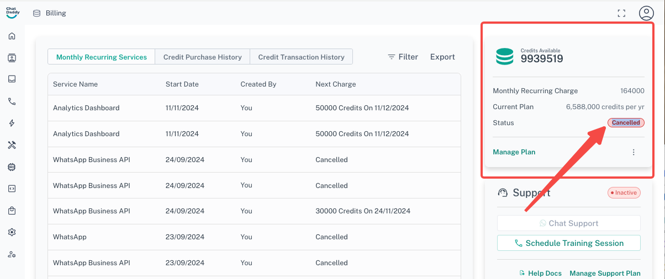Click the Export button

(442, 57)
